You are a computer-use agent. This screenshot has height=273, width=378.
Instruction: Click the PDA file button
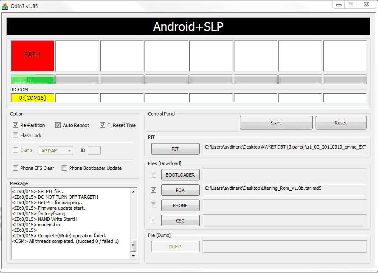pyautogui.click(x=181, y=190)
